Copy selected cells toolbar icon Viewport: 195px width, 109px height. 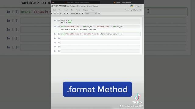coord(58,13)
